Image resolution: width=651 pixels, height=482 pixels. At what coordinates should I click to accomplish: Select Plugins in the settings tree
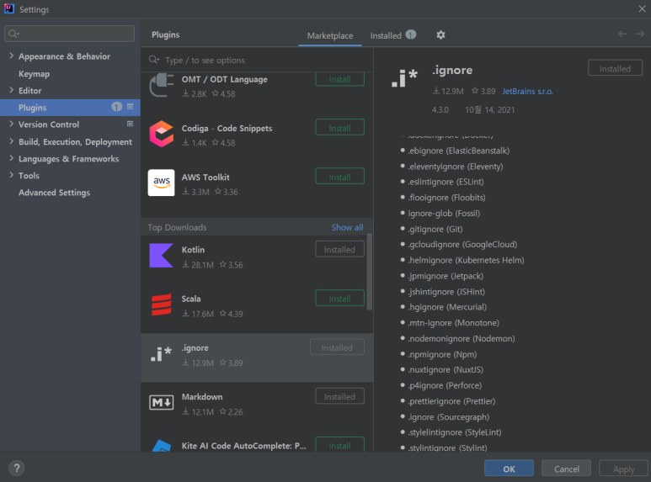[70, 108]
